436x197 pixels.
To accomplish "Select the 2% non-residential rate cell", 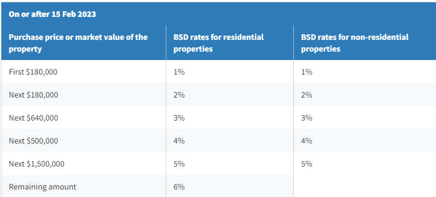I will tap(307, 95).
